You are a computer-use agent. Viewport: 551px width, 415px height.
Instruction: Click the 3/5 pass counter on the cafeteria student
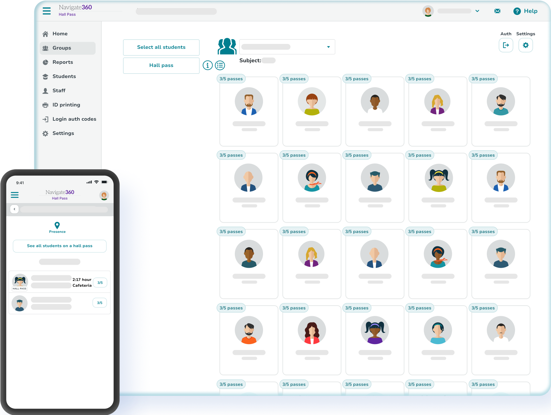click(100, 282)
